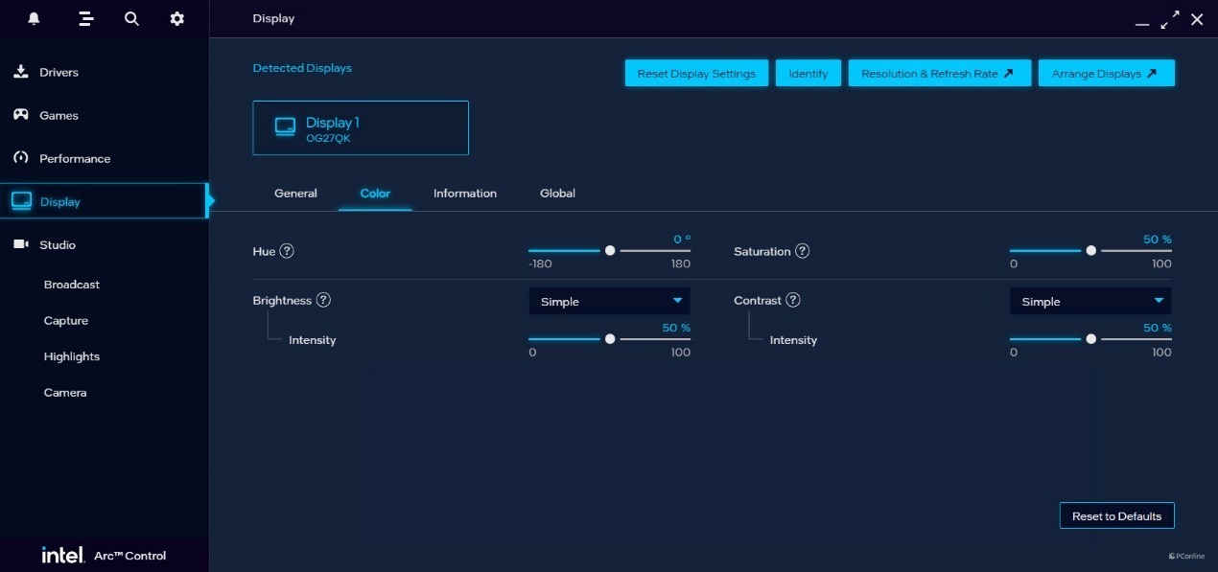Go to Games in the sidebar
This screenshot has width=1218, height=572.
[x=59, y=116]
